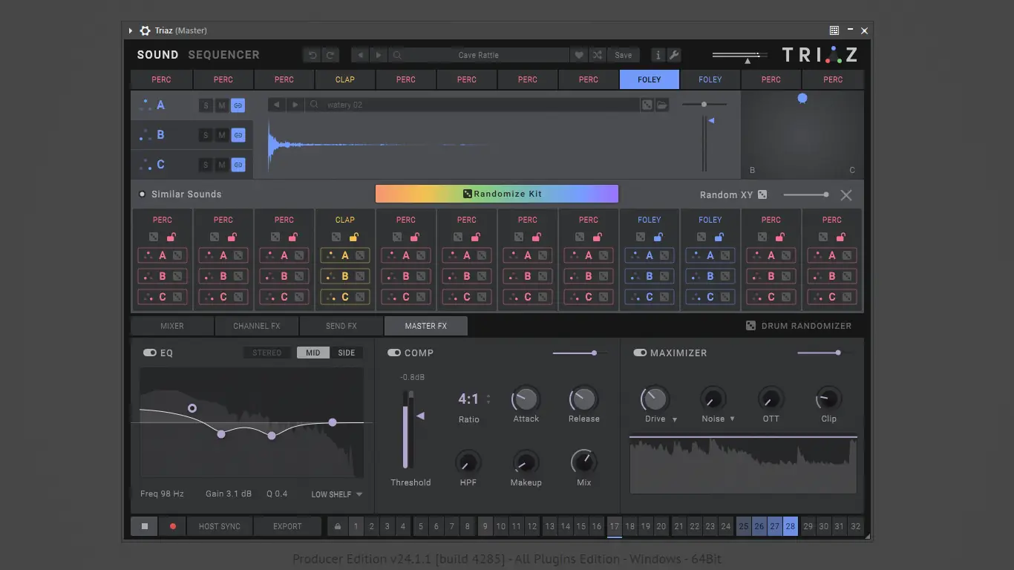The height and width of the screenshot is (570, 1014).
Task: Shuffle presets with the random icon
Action: pos(598,55)
